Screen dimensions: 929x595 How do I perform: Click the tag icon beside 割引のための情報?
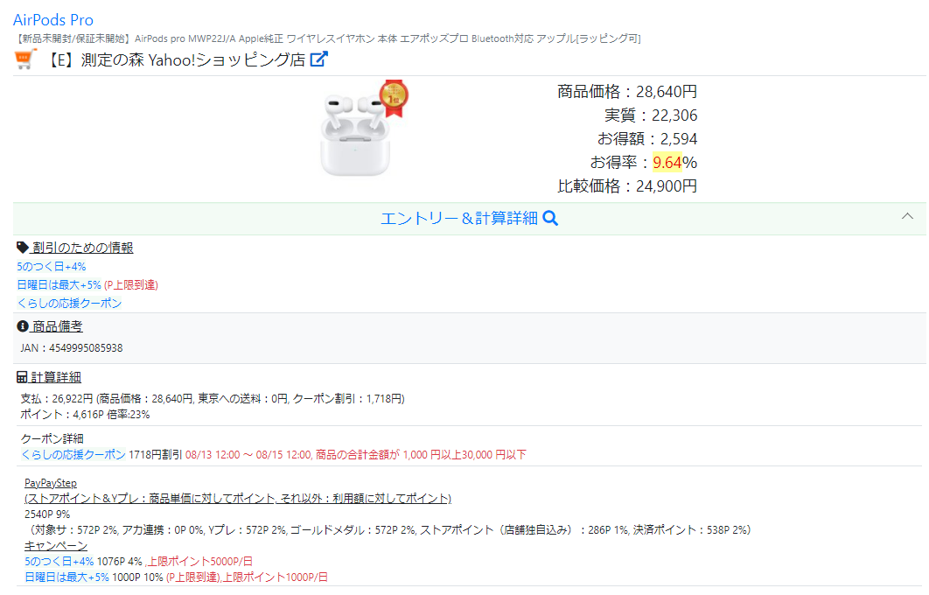[x=23, y=247]
